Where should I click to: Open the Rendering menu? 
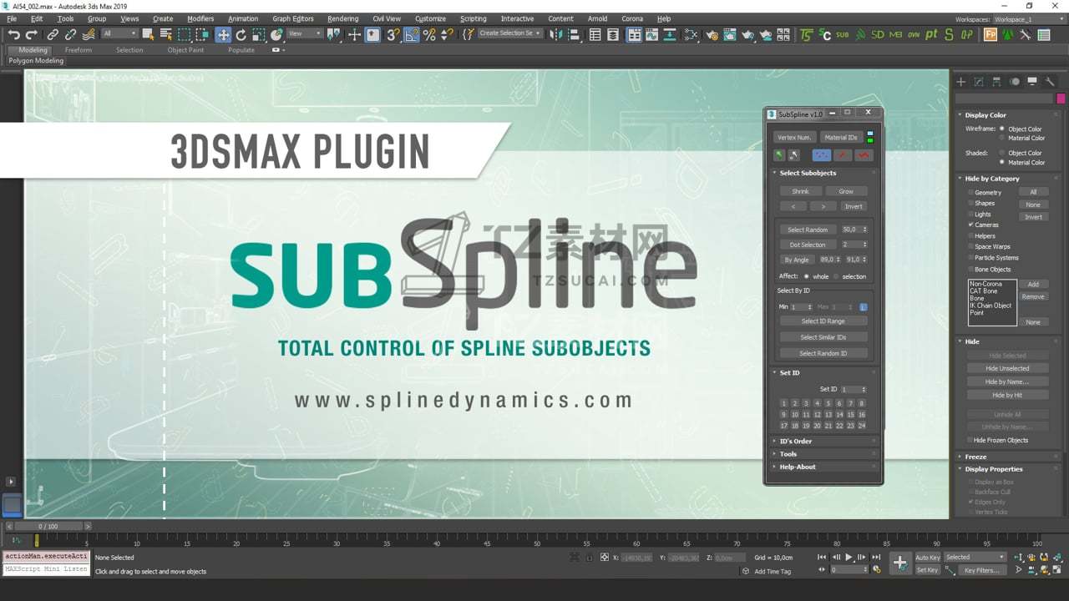tap(342, 18)
